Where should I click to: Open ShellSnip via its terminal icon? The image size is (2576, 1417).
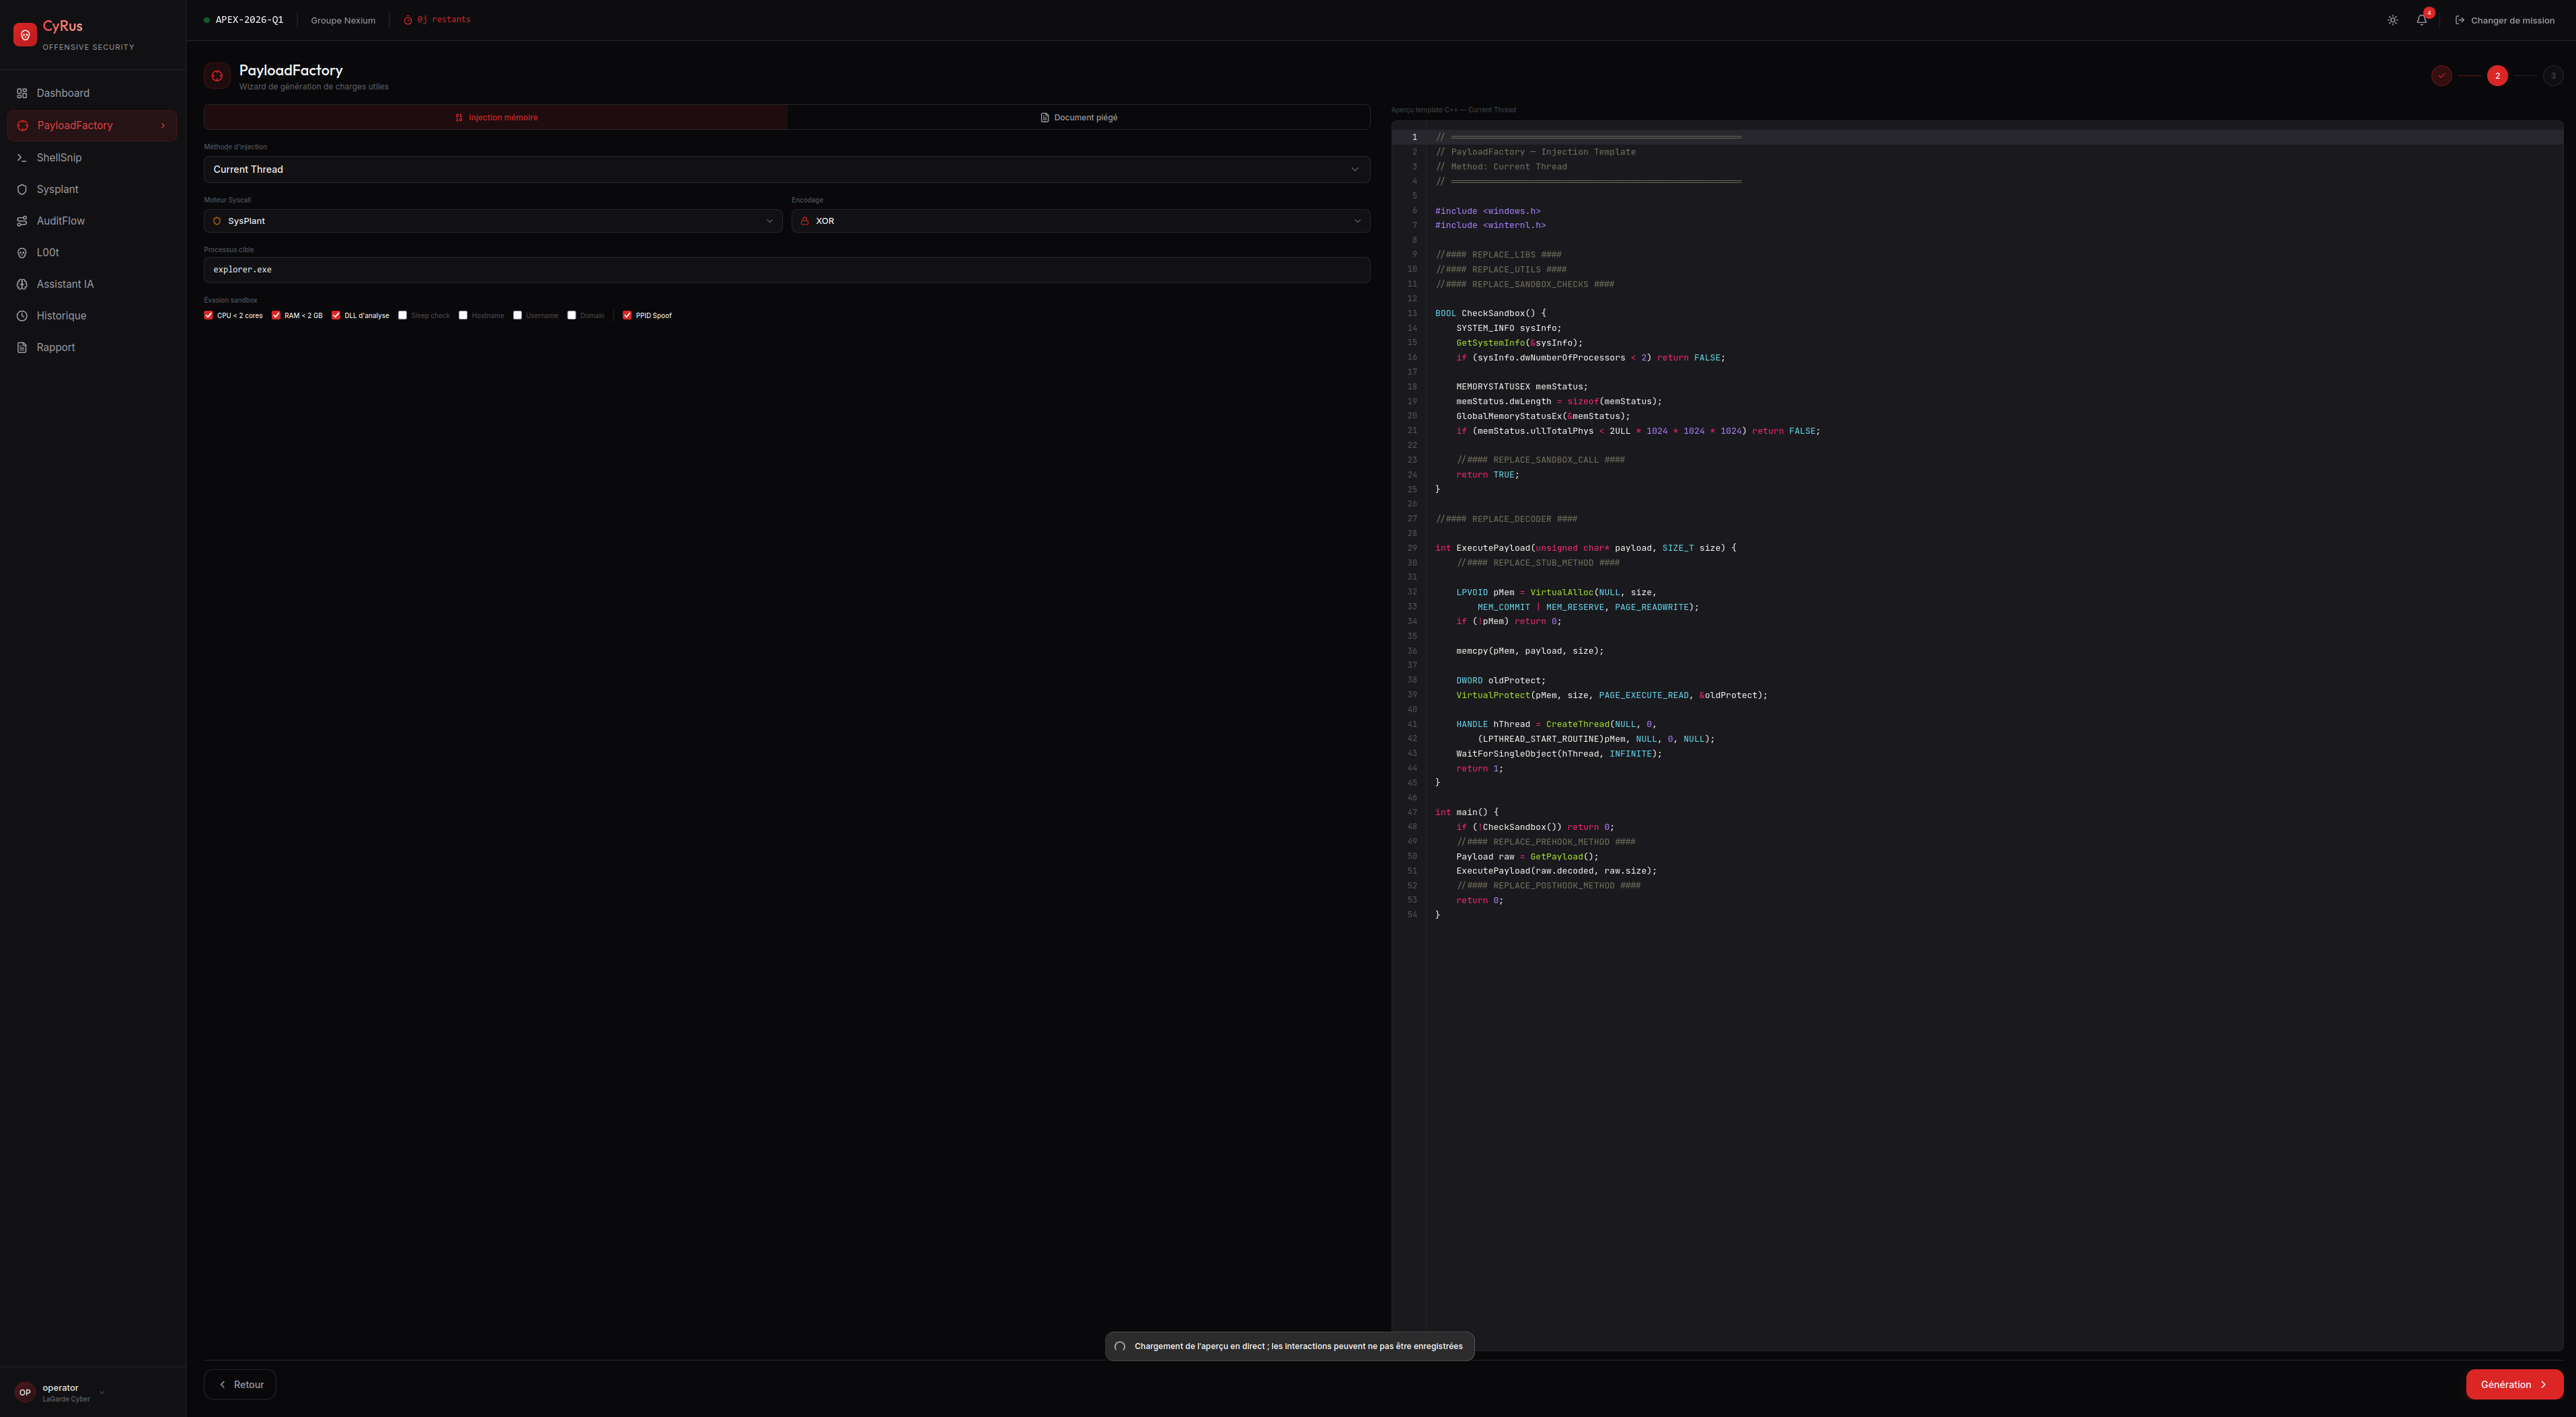point(22,158)
